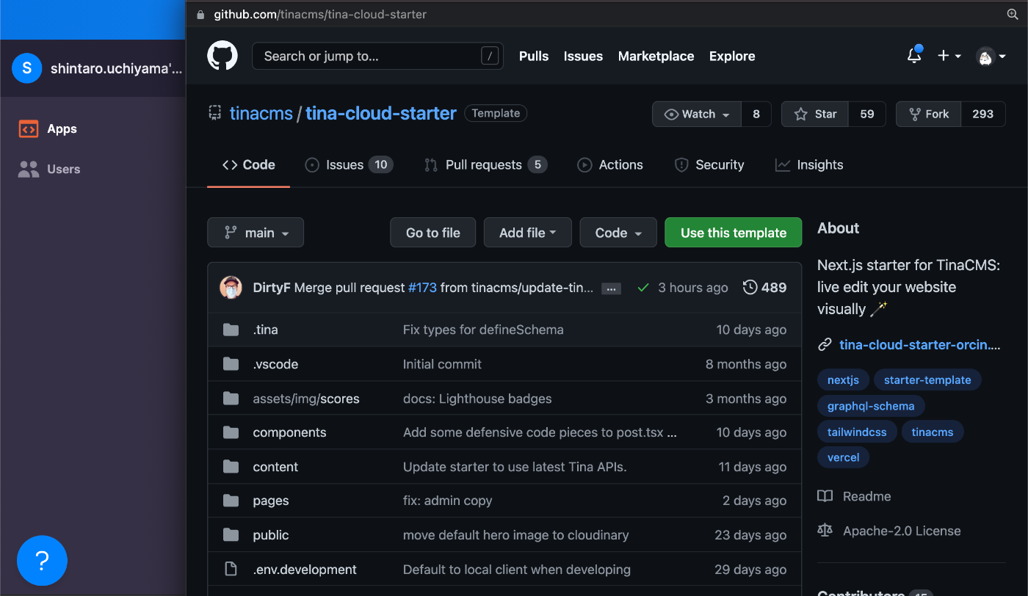Open Issues in top navigation
The width and height of the screenshot is (1028, 596).
pos(583,57)
